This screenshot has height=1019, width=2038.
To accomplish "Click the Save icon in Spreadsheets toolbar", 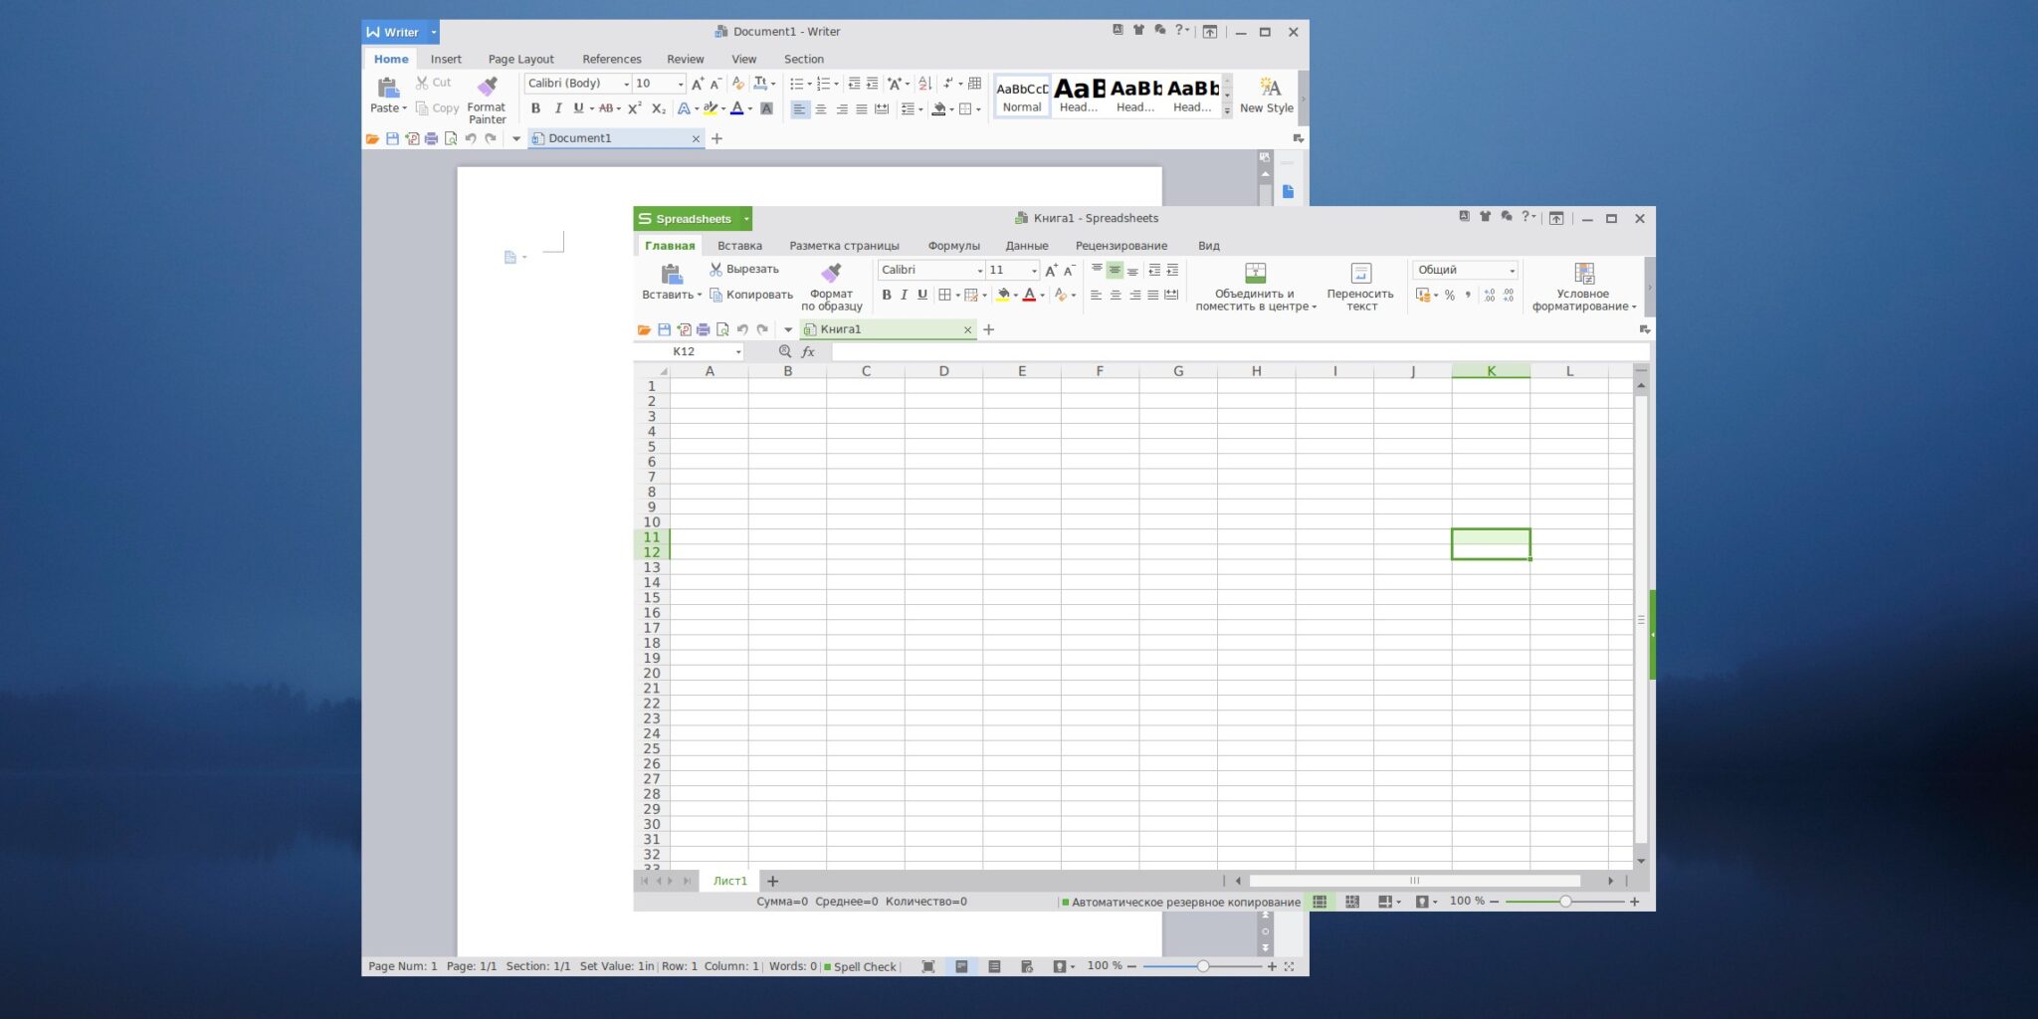I will click(x=663, y=329).
